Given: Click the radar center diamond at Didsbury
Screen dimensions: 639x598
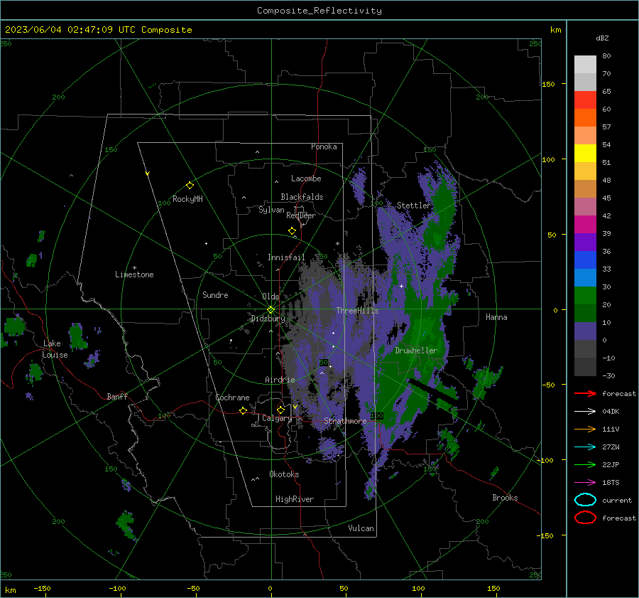Looking at the screenshot, I should 271,310.
